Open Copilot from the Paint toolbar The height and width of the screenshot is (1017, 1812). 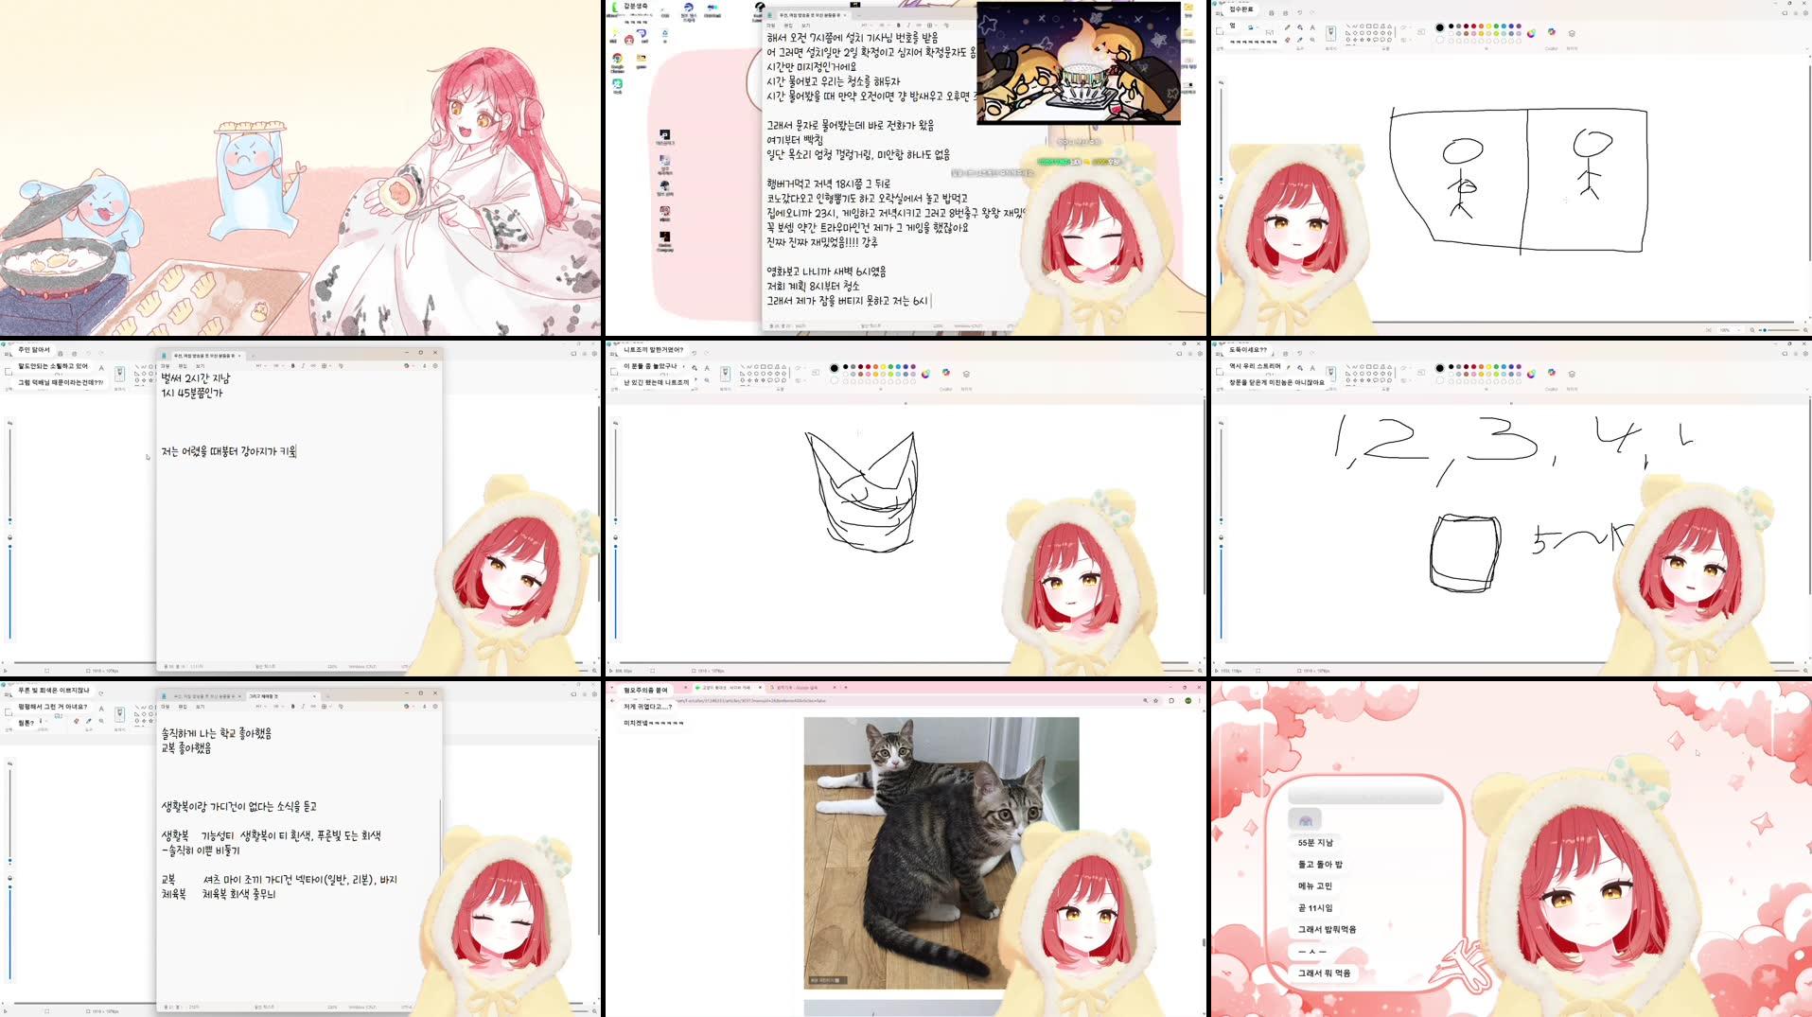pyautogui.click(x=1552, y=31)
